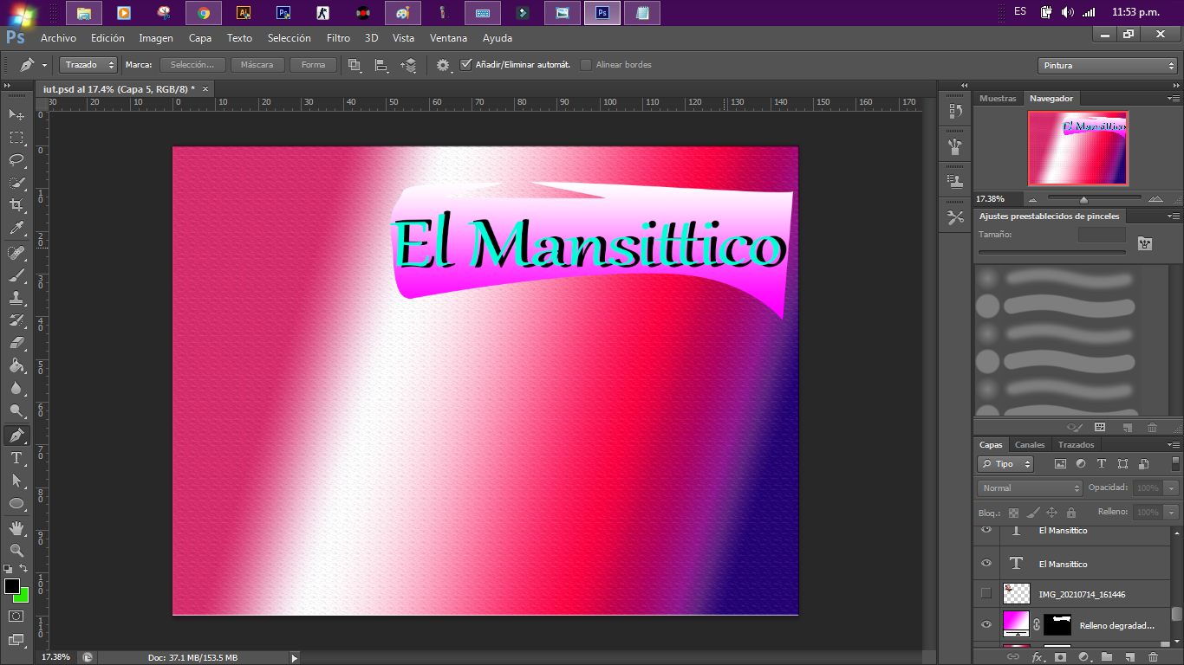Open path alignment icon in options bar
1184x665 pixels.
point(381,65)
